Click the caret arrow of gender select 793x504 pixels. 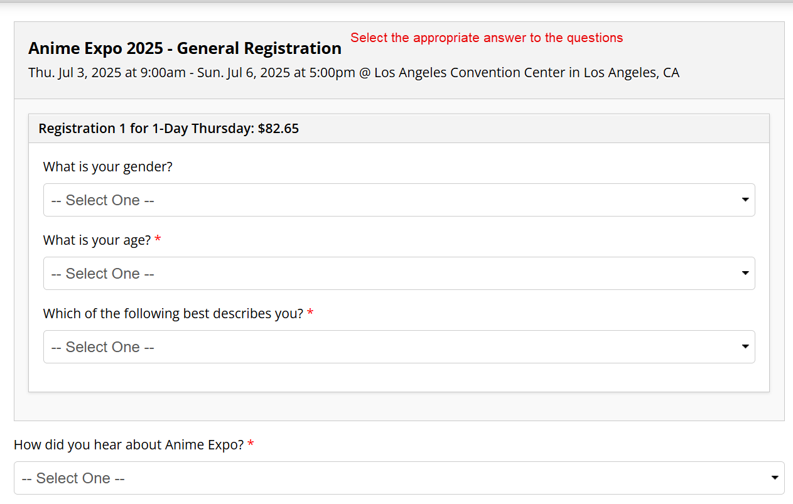coord(745,200)
